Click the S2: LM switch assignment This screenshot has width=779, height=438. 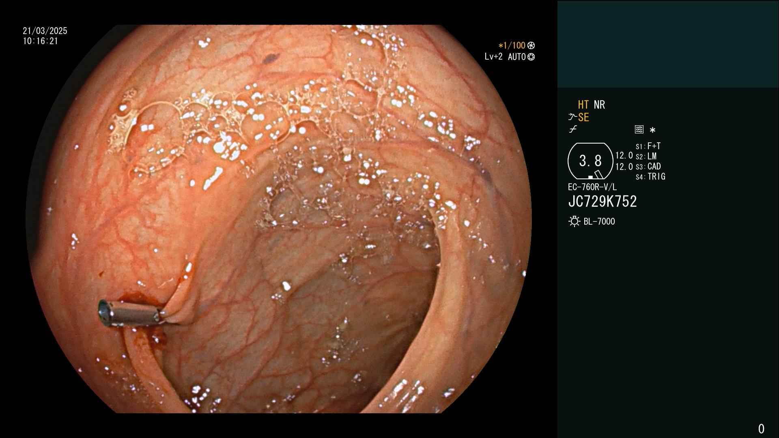[x=646, y=156]
